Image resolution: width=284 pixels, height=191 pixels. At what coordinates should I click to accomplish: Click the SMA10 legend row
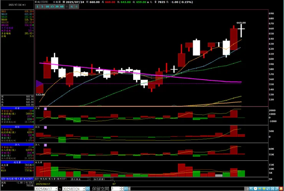(17, 14)
